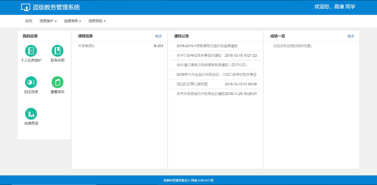The image size is (377, 185).
Task: Open the 联系老师 book icon
Action: [x=57, y=51]
